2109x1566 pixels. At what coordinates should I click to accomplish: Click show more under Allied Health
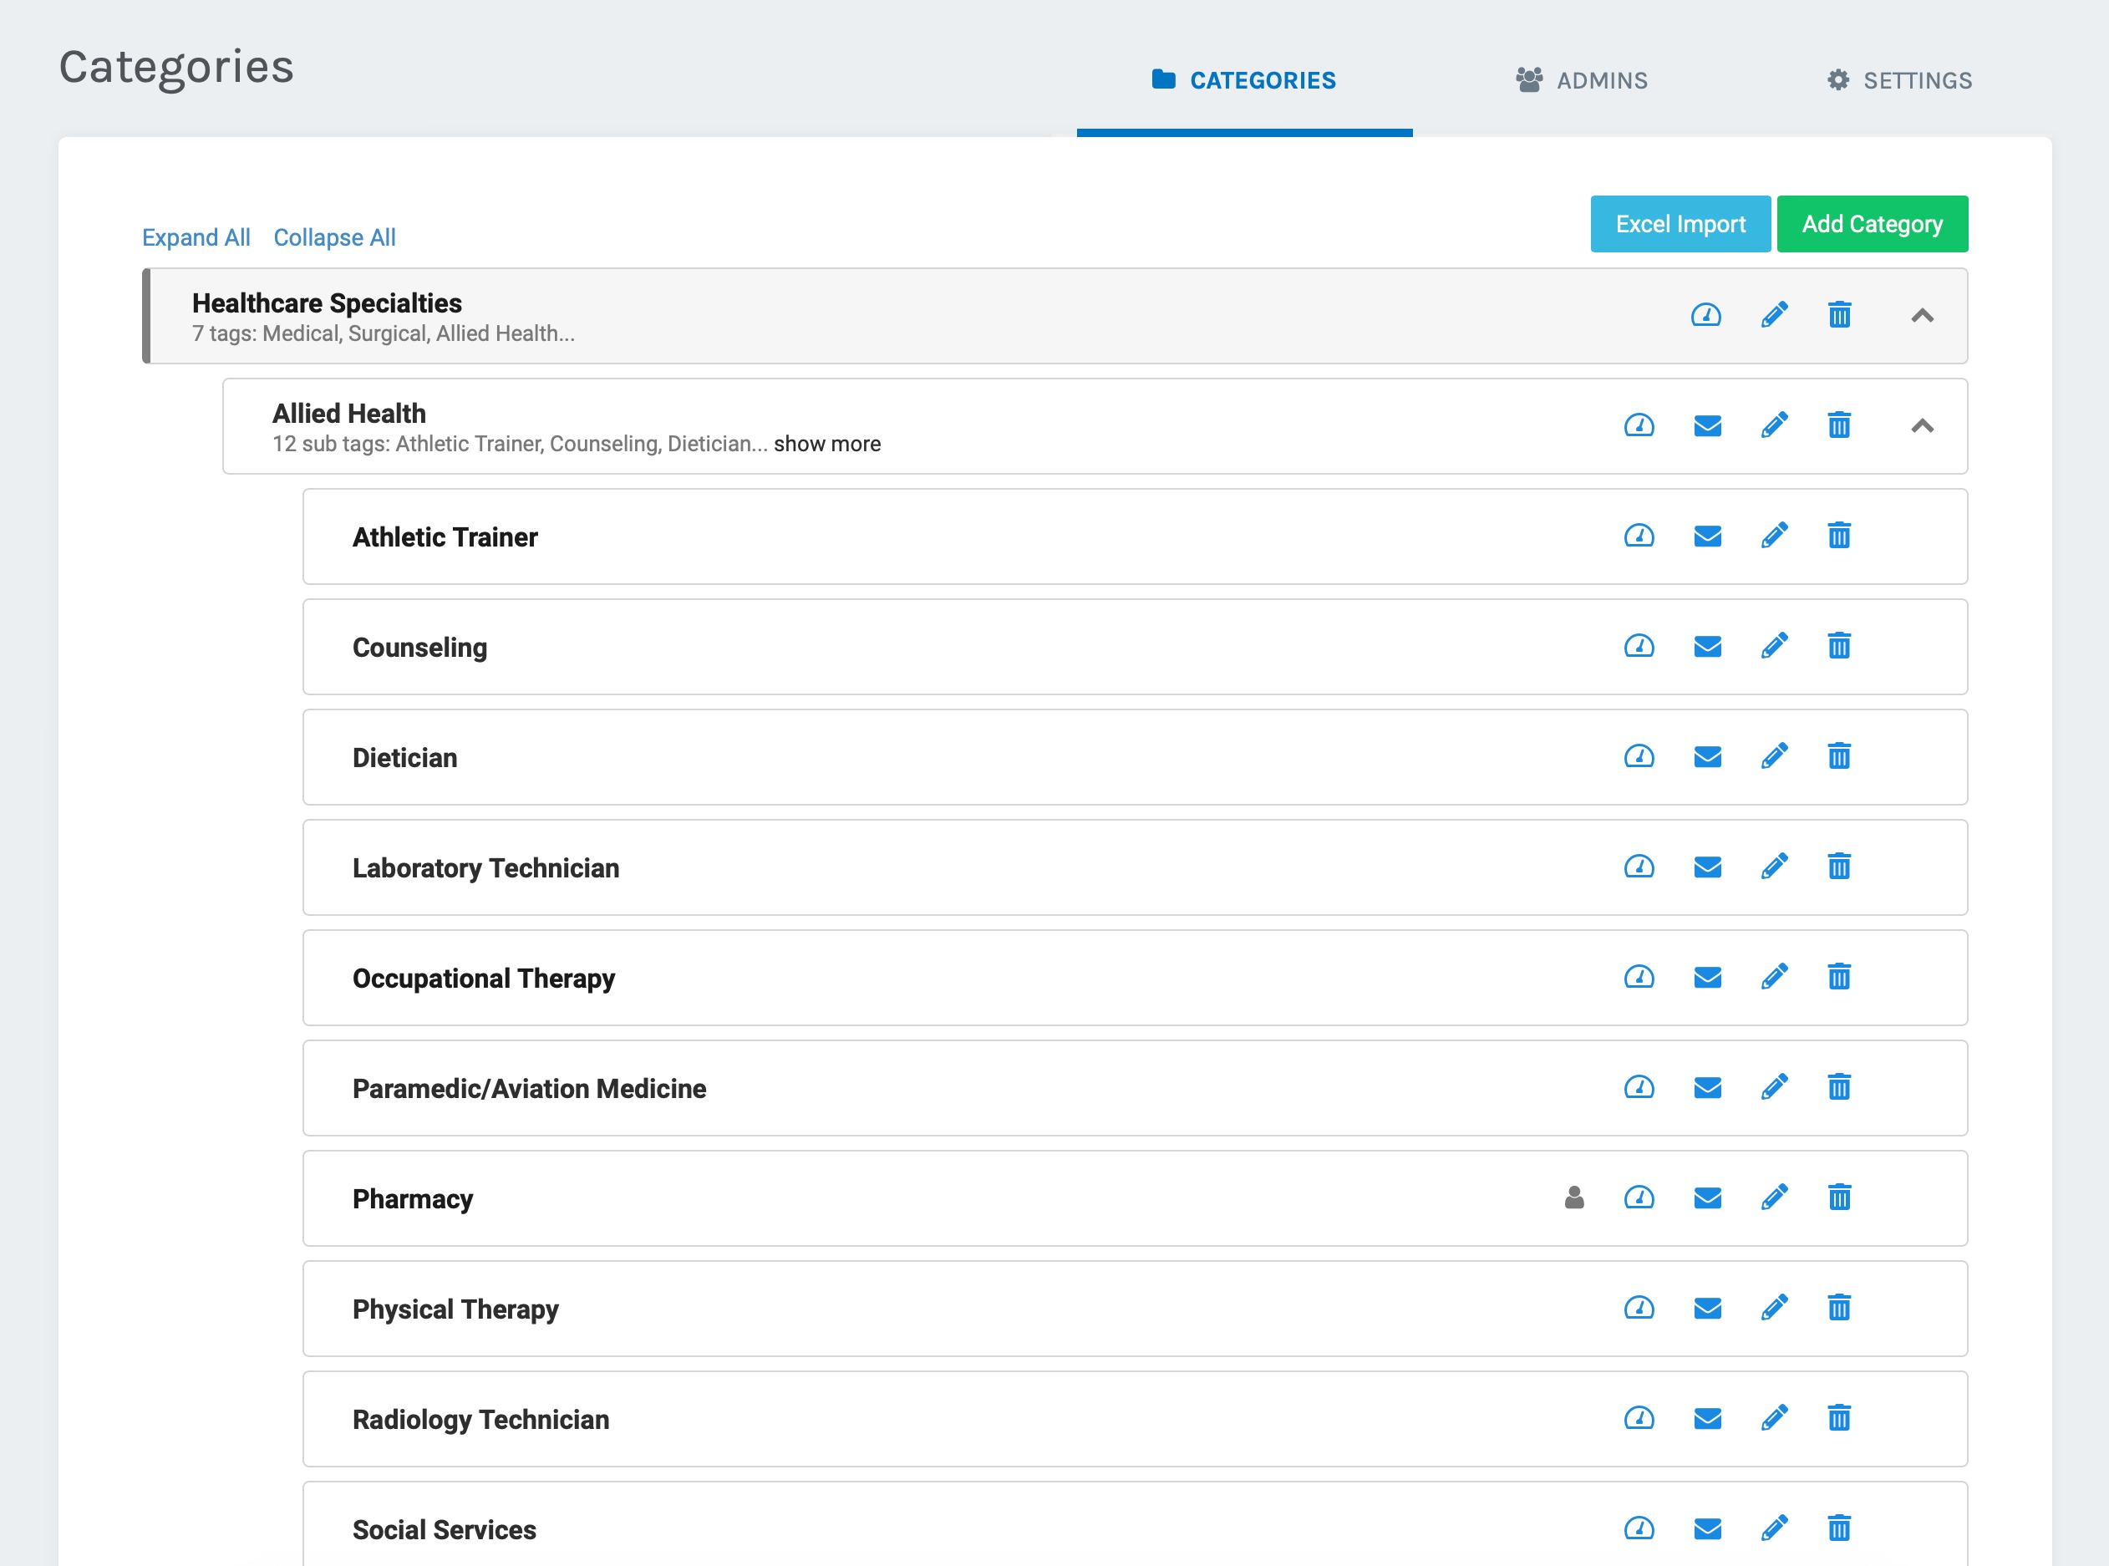pos(826,444)
